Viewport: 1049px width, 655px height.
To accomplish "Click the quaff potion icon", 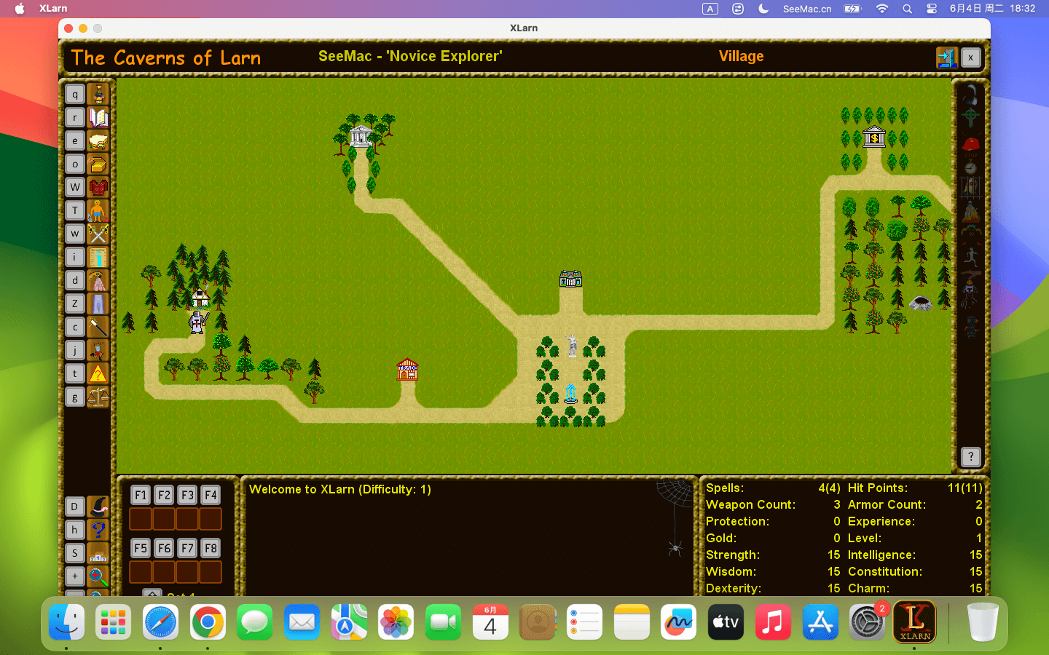I will 98,95.
